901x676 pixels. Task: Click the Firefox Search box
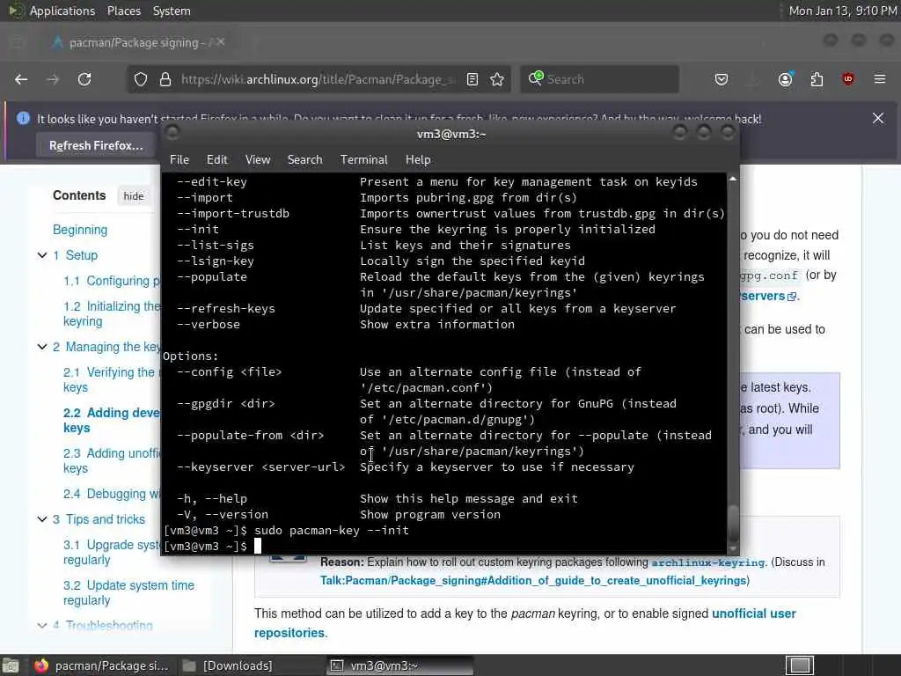tap(600, 79)
